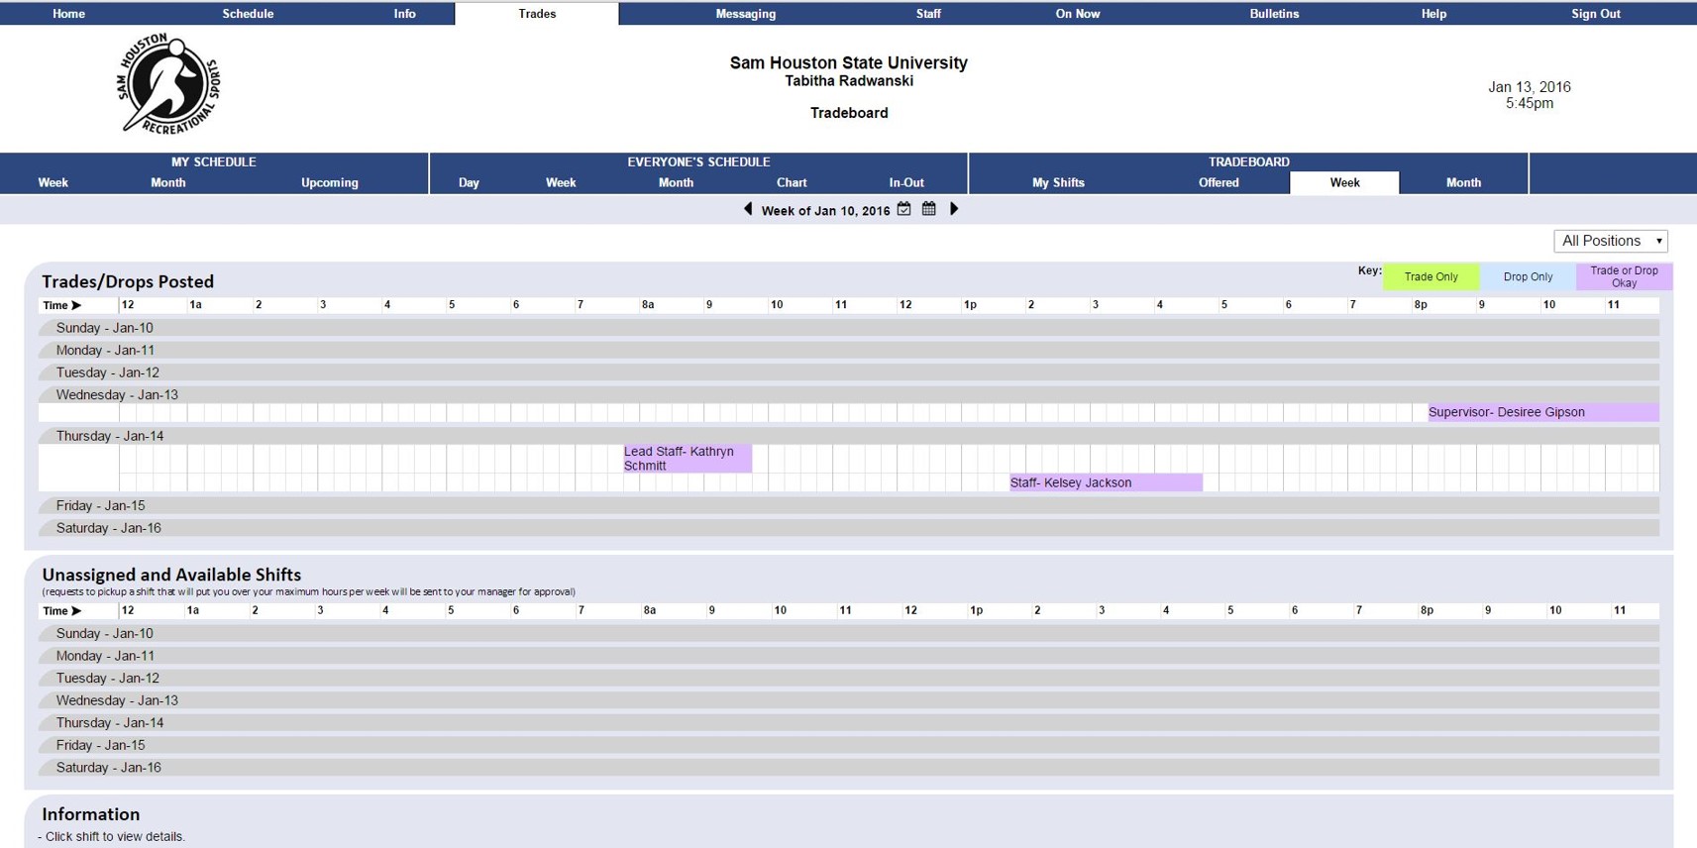
Task: Click the Sam Houston Recreational Sports logo
Action: (x=168, y=84)
